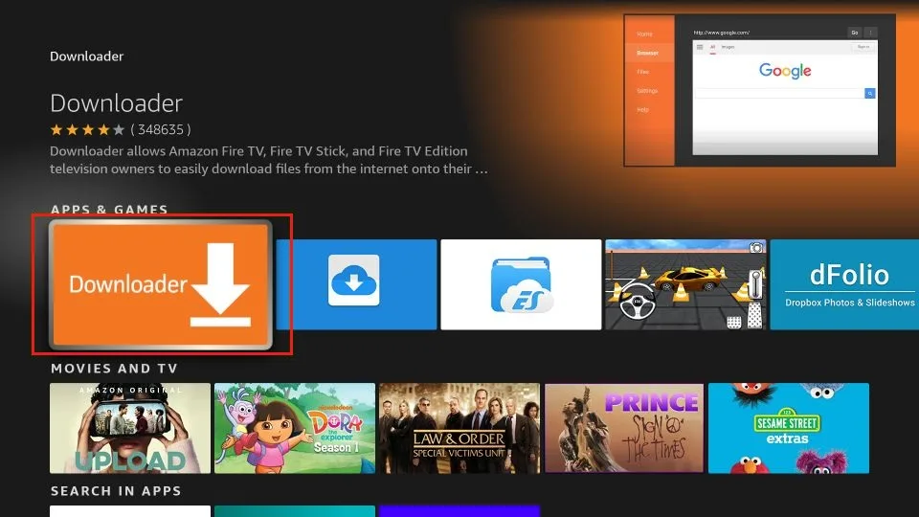The height and width of the screenshot is (517, 919).
Task: Select the yellow car parking game tile
Action: click(x=685, y=284)
